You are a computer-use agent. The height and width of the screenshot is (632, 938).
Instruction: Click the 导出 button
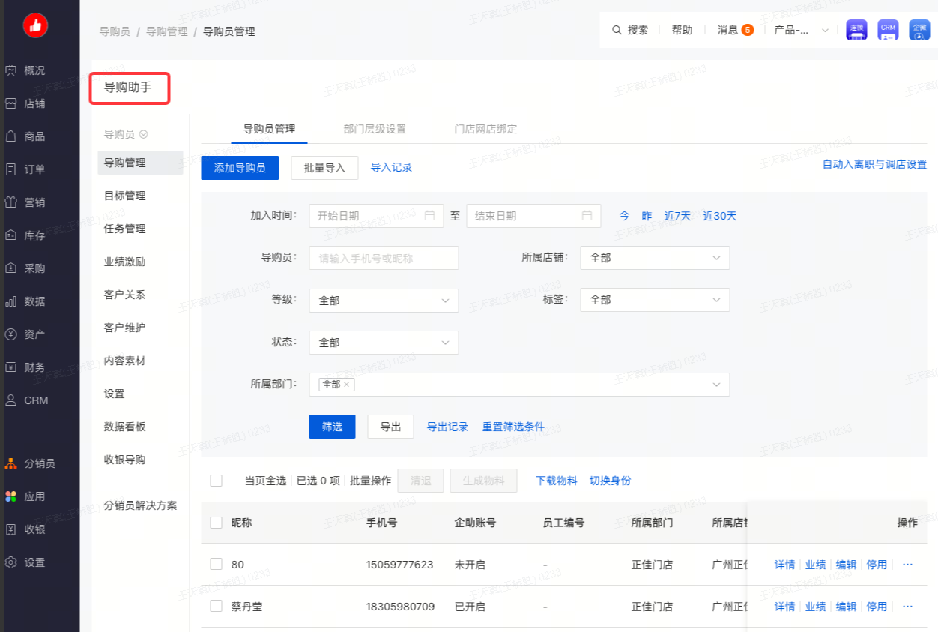(x=390, y=427)
